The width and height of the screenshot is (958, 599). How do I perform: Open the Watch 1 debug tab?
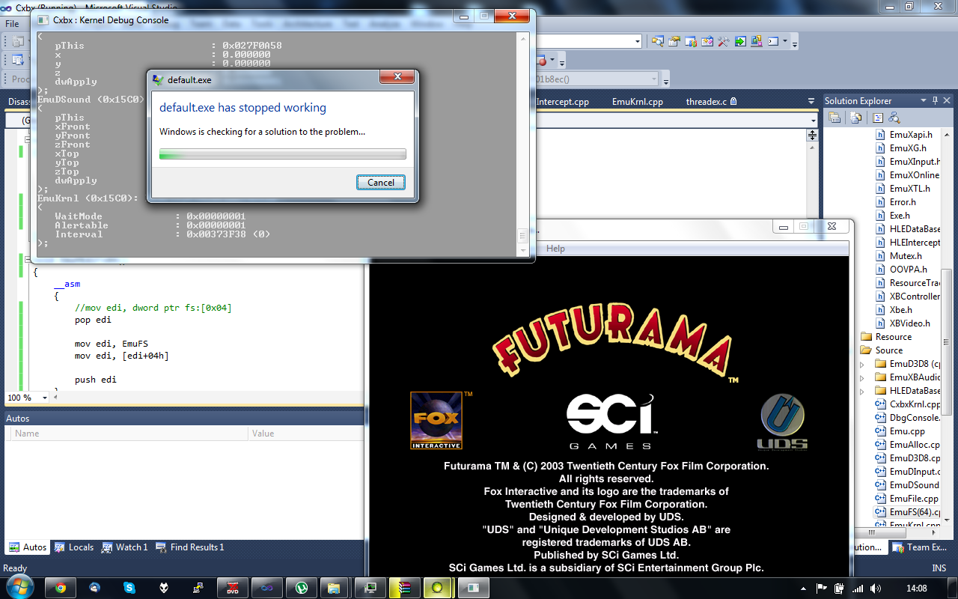125,547
